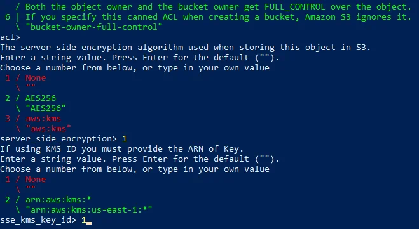This screenshot has width=419, height=229.
Task: Click the Amazon S3 ignores it text
Action: (359, 17)
